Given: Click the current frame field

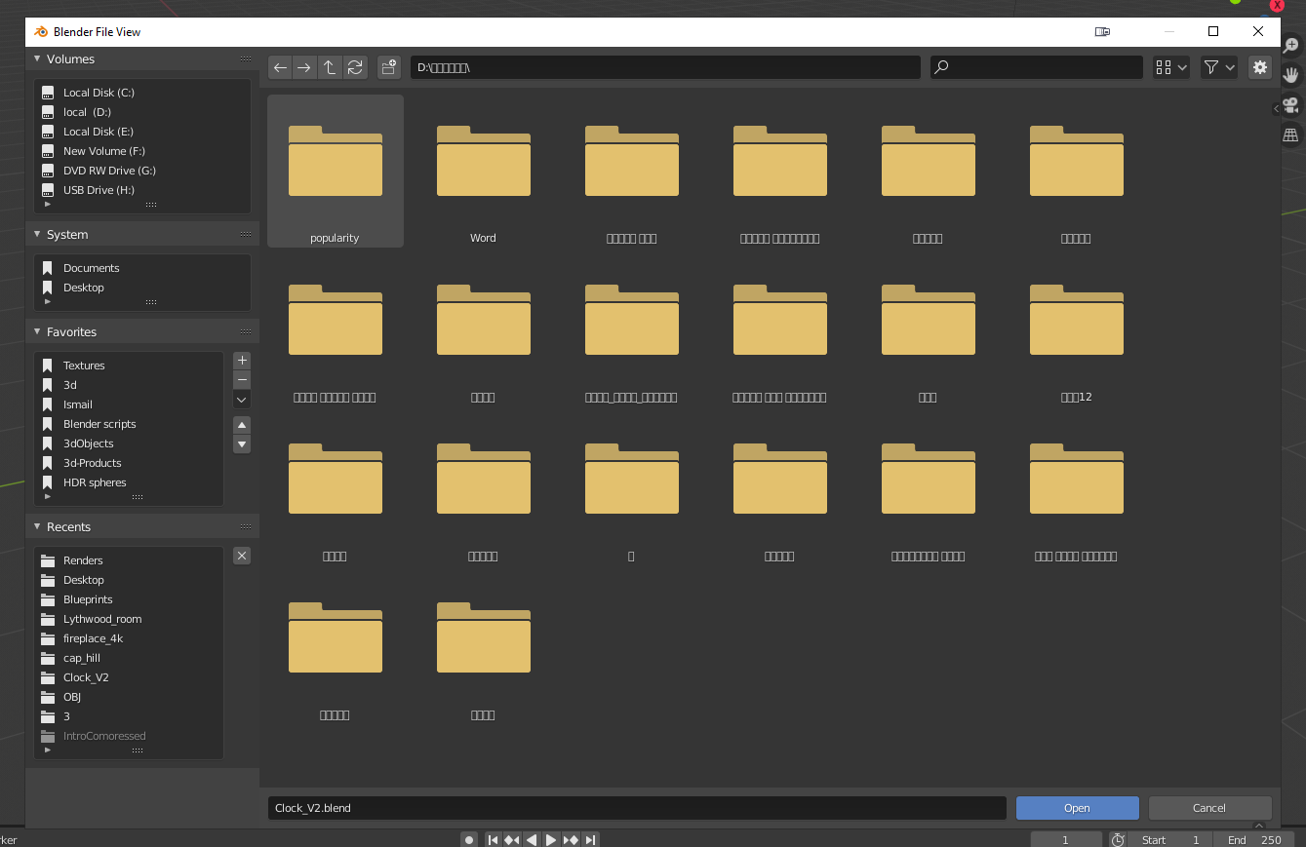Looking at the screenshot, I should pos(1065,839).
